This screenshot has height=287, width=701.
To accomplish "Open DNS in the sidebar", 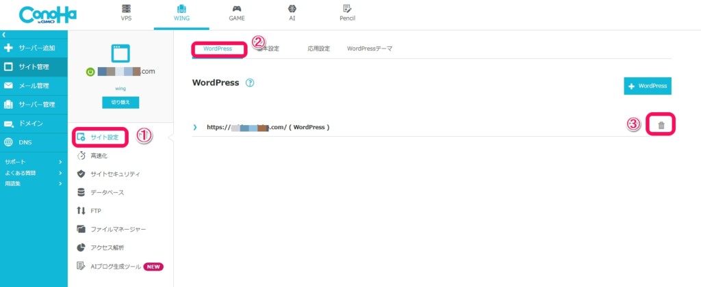I will (x=34, y=142).
